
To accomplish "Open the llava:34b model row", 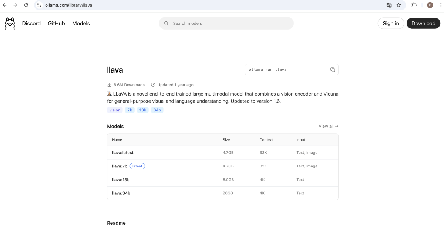I will click(223, 193).
